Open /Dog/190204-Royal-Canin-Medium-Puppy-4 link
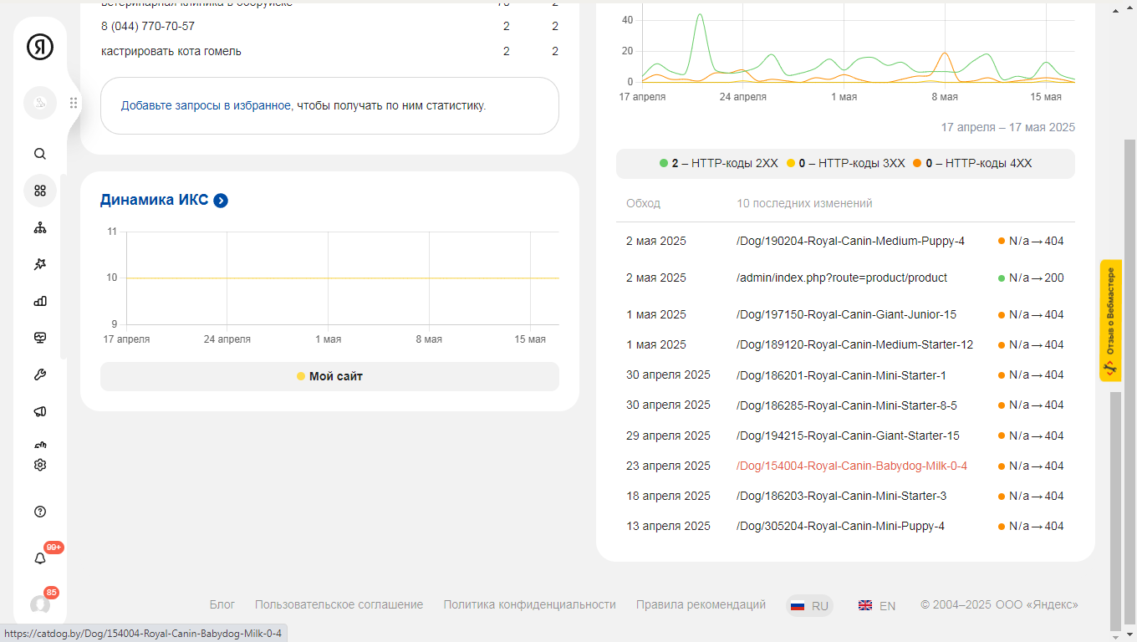Image resolution: width=1137 pixels, height=642 pixels. [850, 241]
